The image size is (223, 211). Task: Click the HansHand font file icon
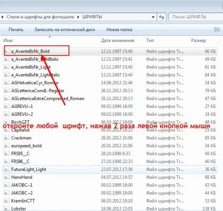(7, 177)
